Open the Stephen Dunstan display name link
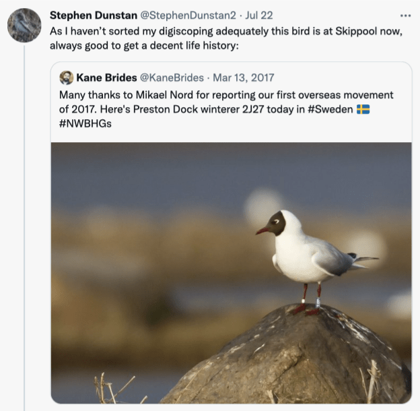 coord(93,15)
